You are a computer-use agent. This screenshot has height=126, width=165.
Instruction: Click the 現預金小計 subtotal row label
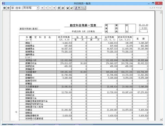click(x=31, y=60)
